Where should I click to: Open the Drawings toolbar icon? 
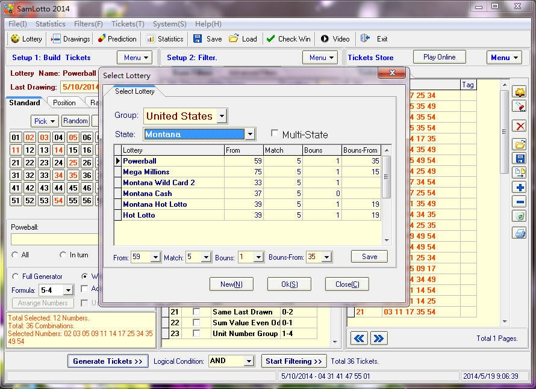pyautogui.click(x=56, y=38)
